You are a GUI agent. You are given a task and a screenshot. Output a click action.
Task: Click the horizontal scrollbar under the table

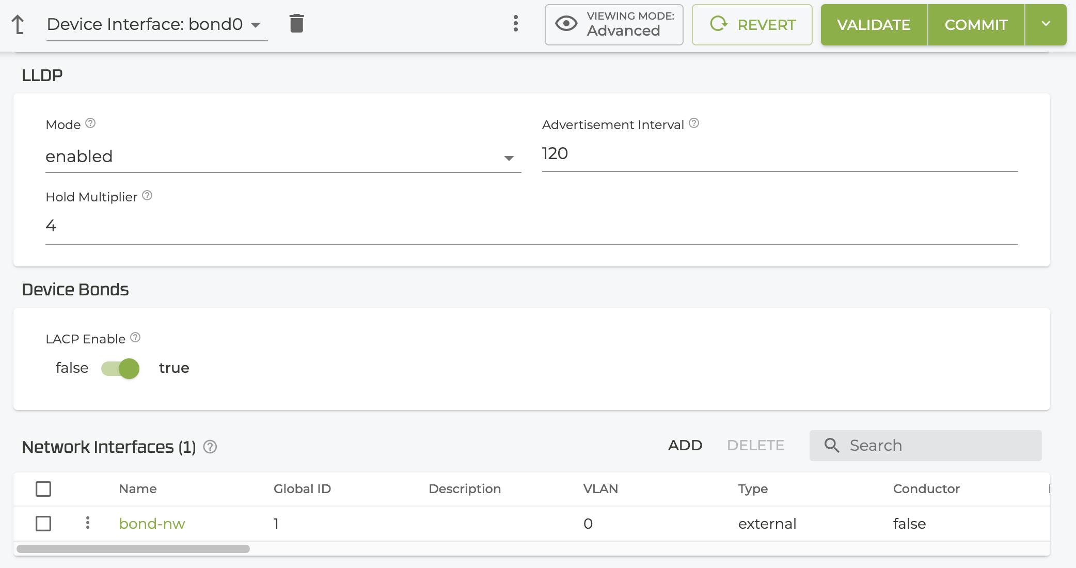[x=133, y=549]
